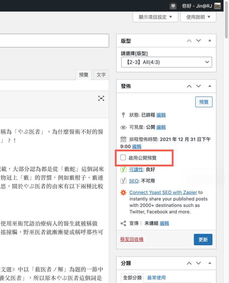Select the 全部分類 tab
The height and width of the screenshot is (283, 229).
(132, 278)
